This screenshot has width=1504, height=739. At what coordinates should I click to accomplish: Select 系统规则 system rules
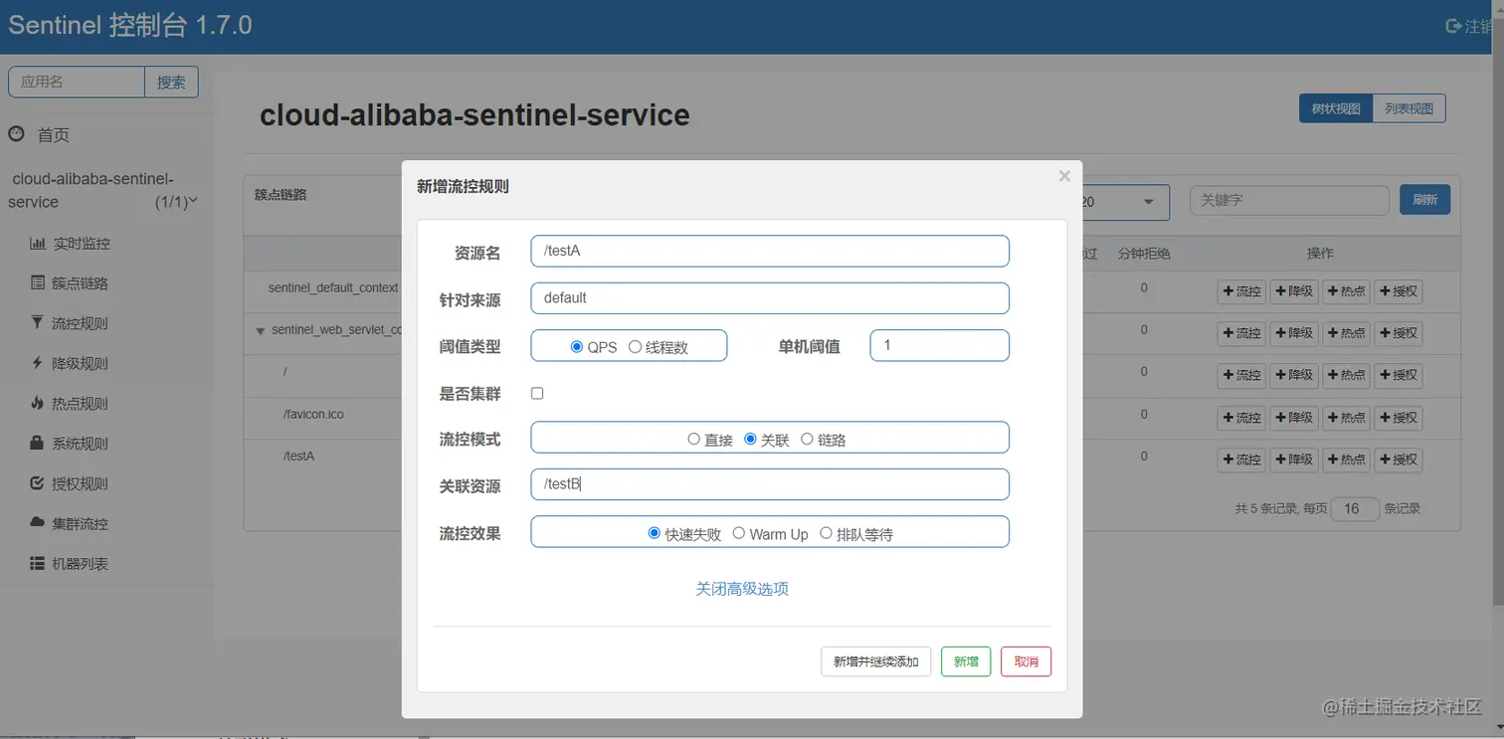[x=80, y=443]
